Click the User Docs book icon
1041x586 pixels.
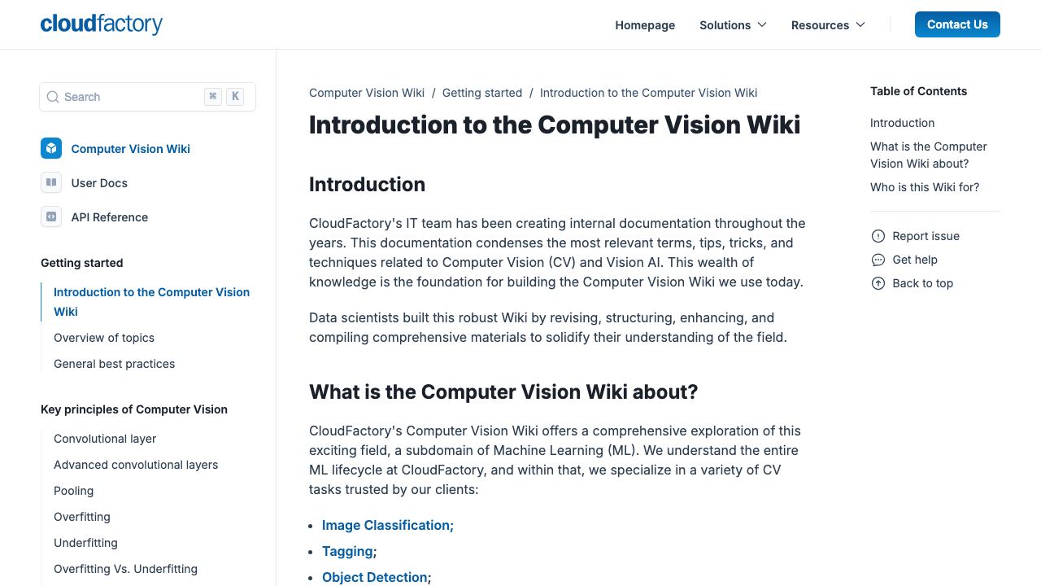pos(51,182)
